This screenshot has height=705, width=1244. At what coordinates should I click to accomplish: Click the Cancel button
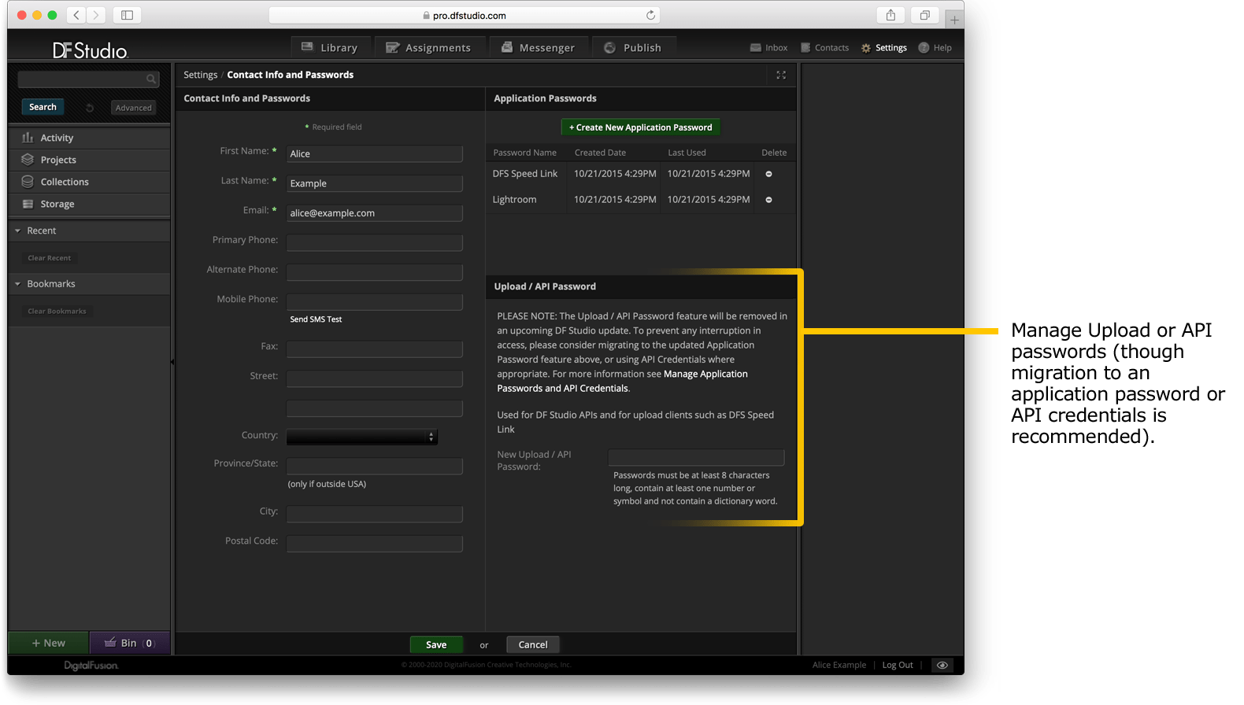coord(533,644)
